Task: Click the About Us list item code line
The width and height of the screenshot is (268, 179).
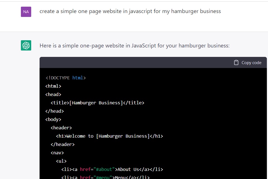Action: pyautogui.click(x=112, y=170)
